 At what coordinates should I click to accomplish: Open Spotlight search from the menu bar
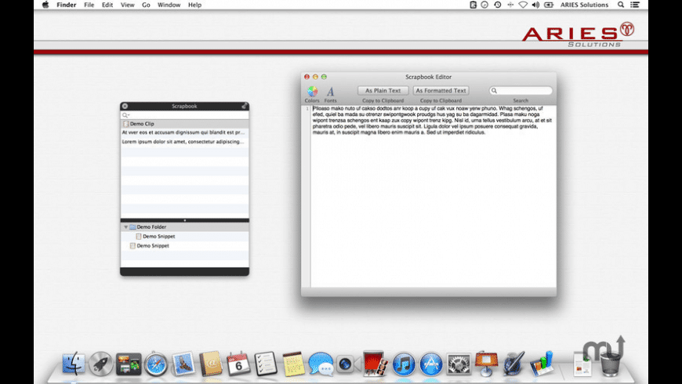(621, 5)
